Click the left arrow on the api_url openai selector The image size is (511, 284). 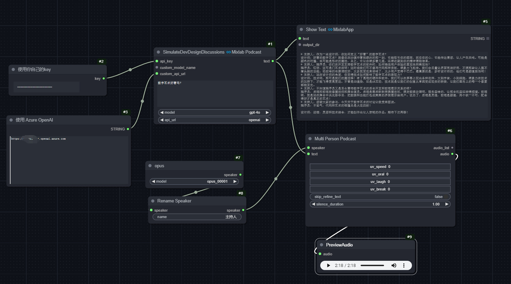[161, 120]
